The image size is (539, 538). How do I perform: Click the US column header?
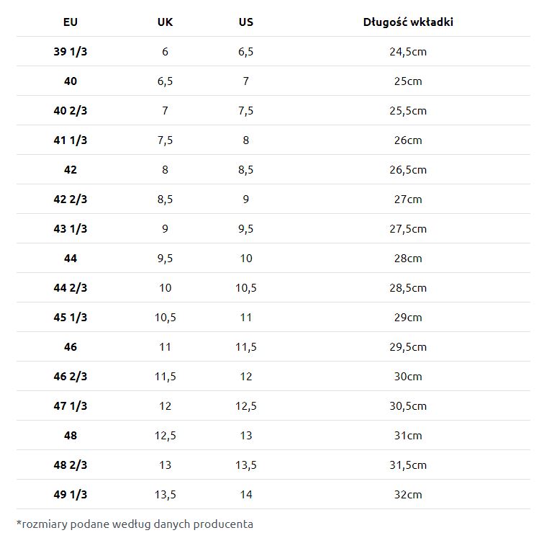click(245, 22)
